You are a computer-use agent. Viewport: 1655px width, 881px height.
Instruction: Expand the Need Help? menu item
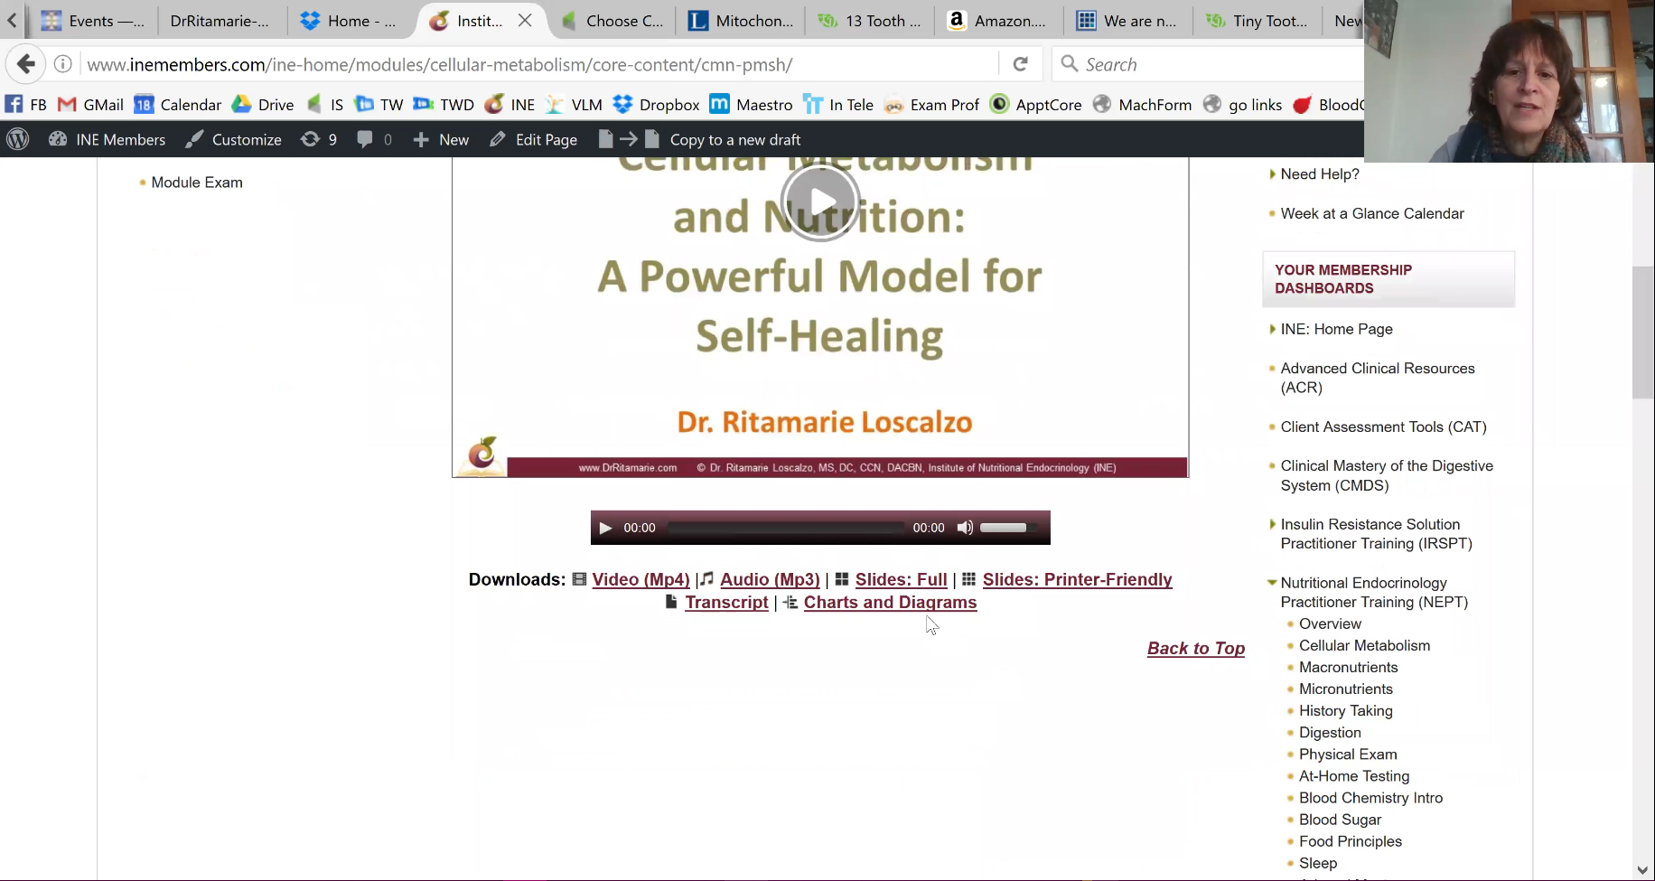pos(1272,174)
